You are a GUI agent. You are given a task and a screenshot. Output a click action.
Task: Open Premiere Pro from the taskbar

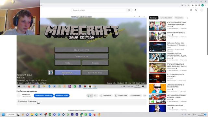coord(72,114)
